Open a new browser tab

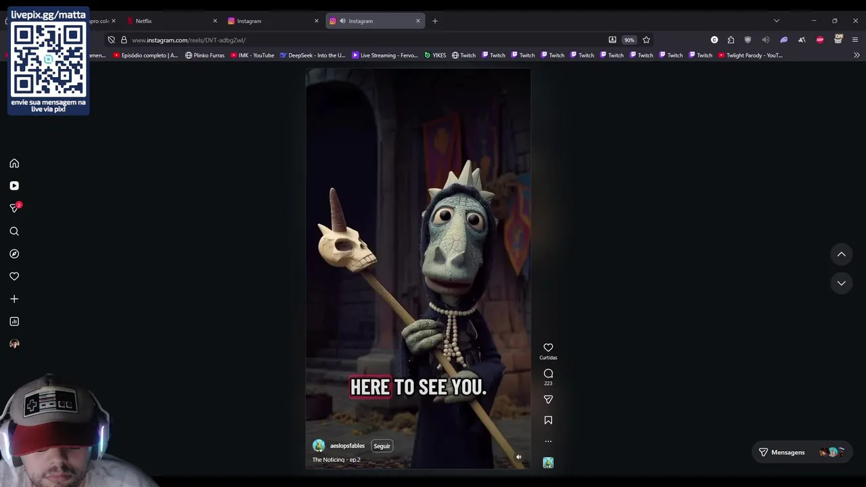(x=435, y=21)
